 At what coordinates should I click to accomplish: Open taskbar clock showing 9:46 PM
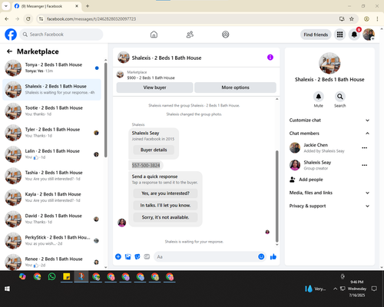point(357,289)
